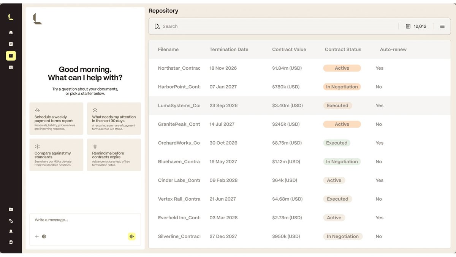Open the Everfield Inc_Contract filename

179,218
